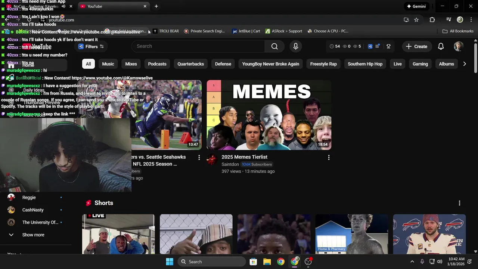This screenshot has width=478, height=269.
Task: Click the vidIQ clock stat showing 54
Action: [335, 46]
